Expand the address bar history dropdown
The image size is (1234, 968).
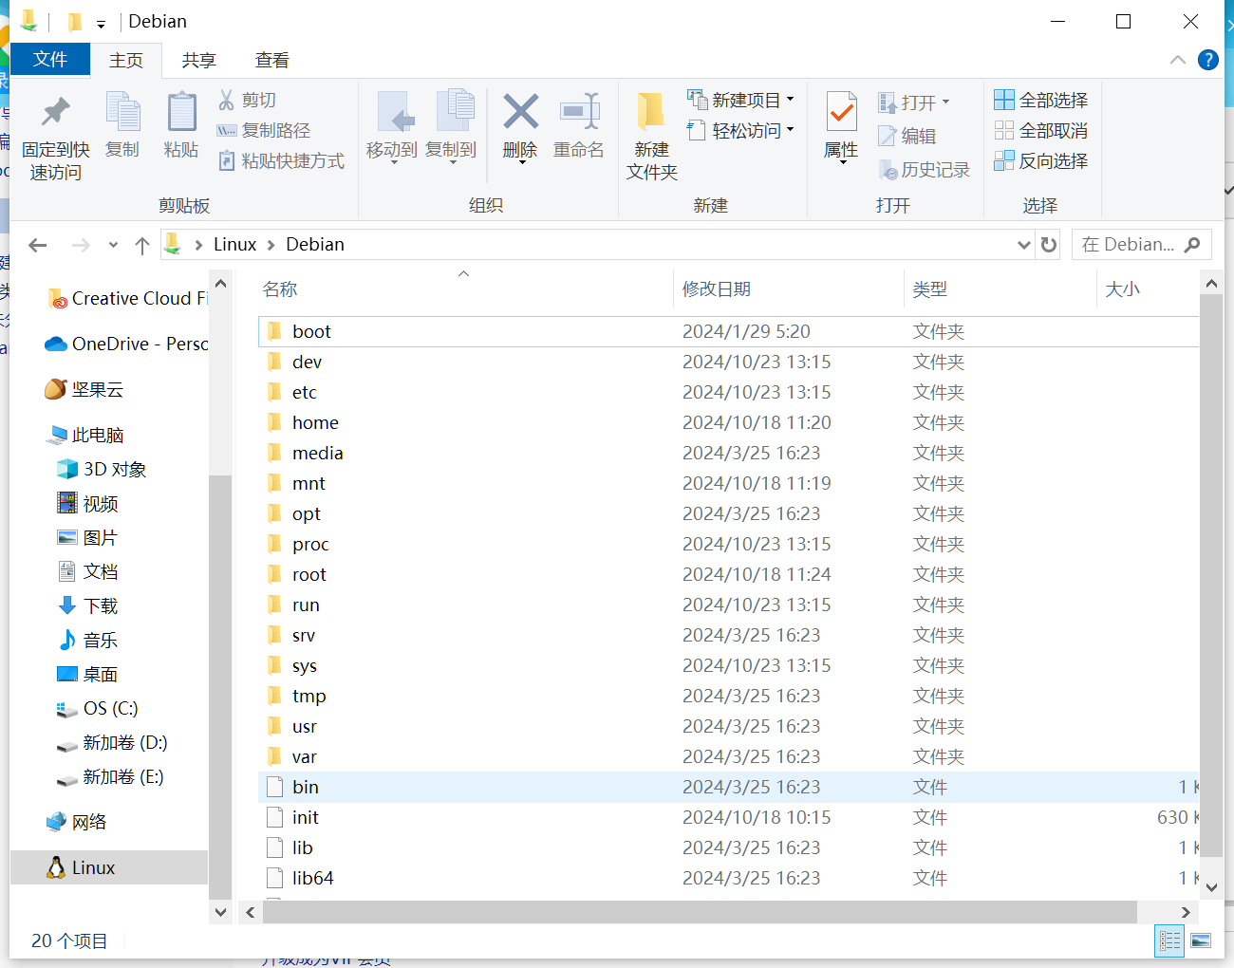click(x=1024, y=245)
